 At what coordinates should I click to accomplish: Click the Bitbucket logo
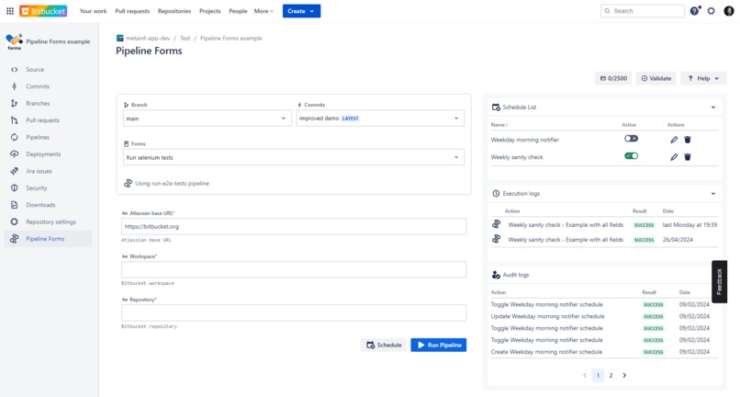43,11
